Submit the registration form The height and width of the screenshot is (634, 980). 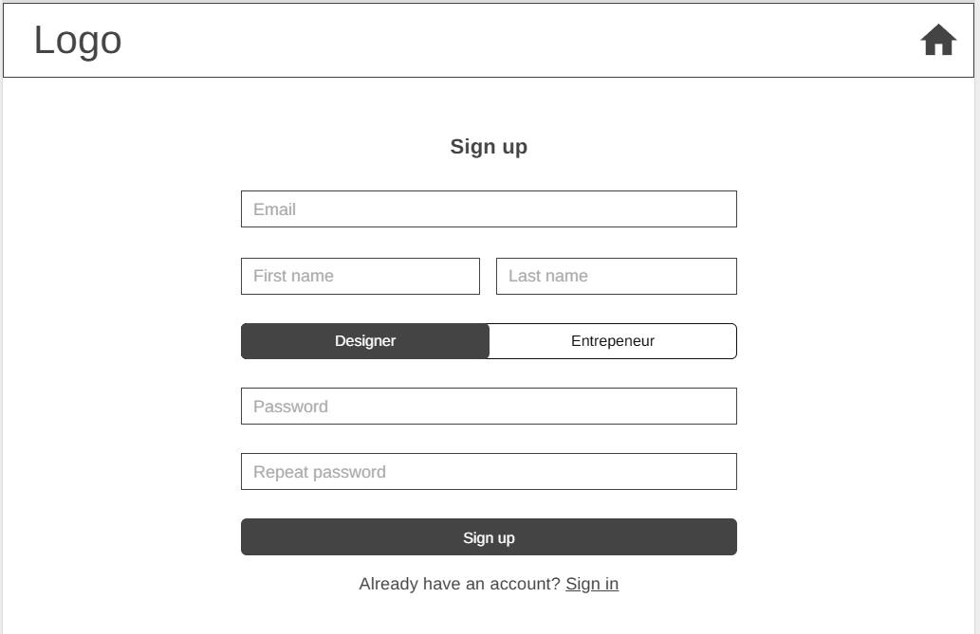(489, 537)
